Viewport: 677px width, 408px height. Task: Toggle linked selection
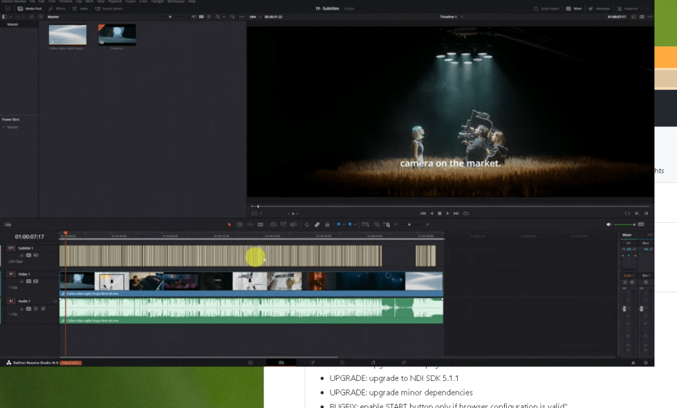pos(317,224)
